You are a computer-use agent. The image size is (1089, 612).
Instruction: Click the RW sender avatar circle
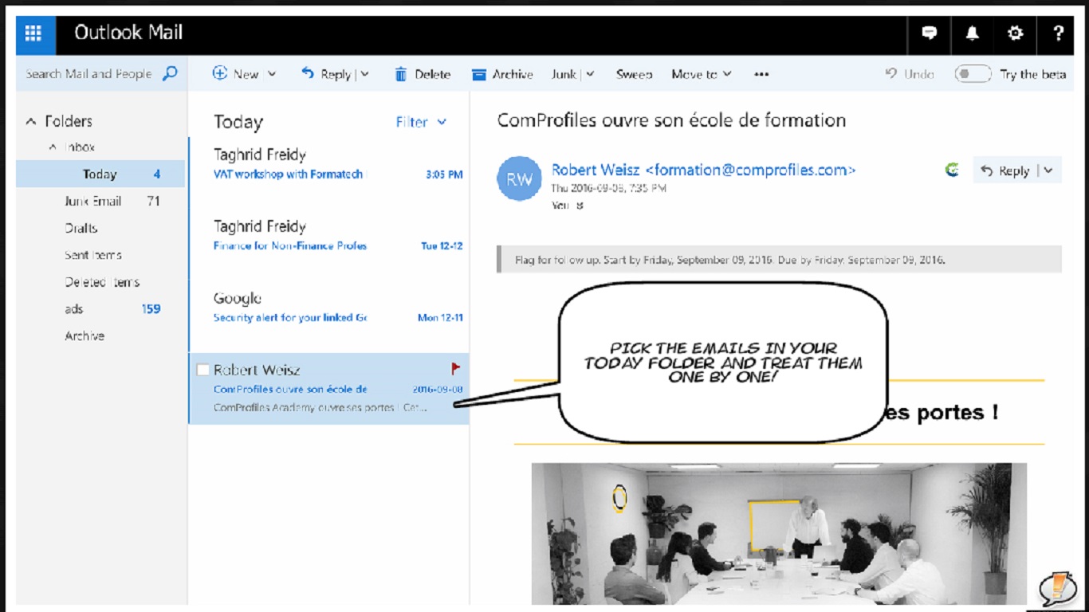point(519,179)
